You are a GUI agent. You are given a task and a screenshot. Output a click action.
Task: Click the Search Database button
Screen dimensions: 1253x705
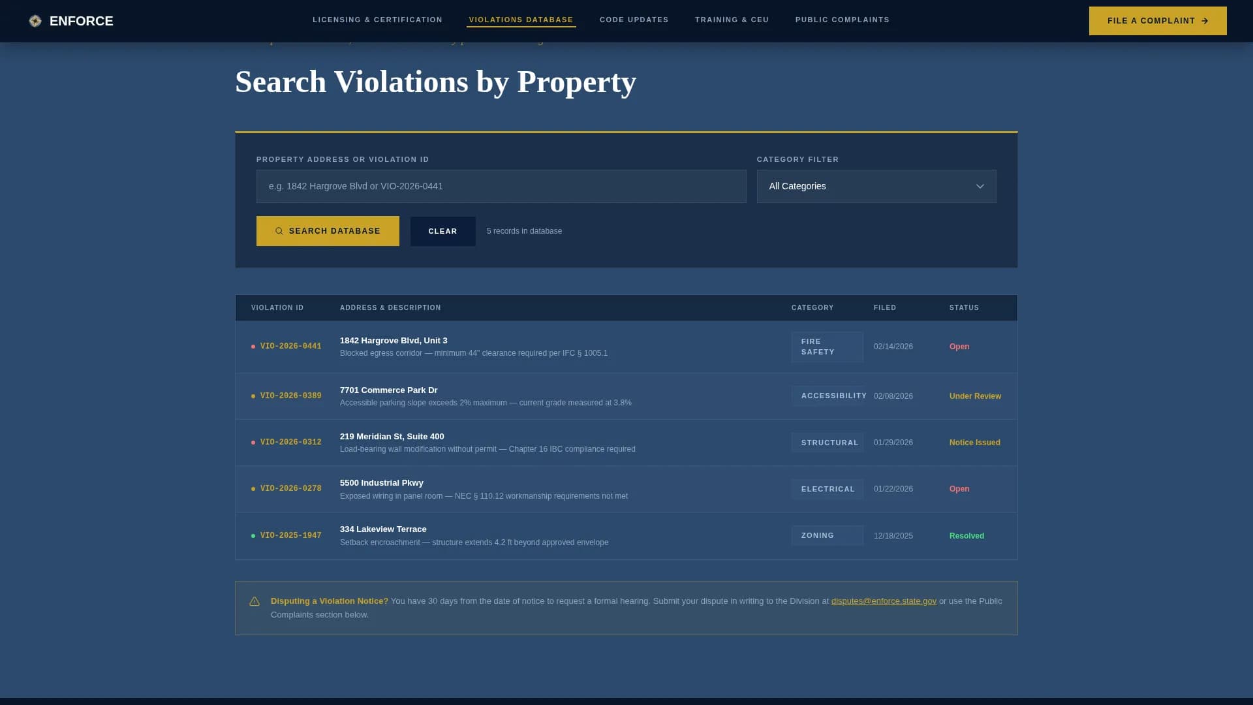(x=328, y=231)
